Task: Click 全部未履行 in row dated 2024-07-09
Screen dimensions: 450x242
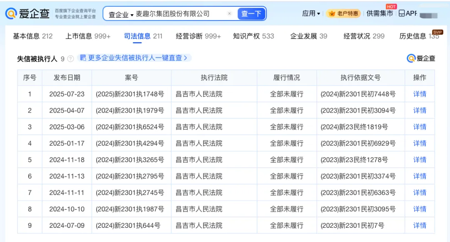Action: click(287, 226)
